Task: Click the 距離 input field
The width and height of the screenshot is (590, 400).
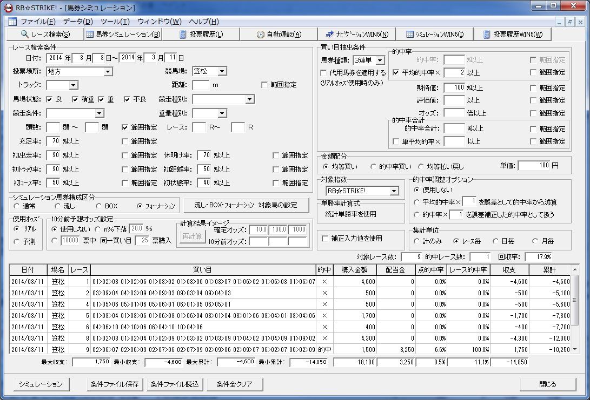Action: point(201,85)
